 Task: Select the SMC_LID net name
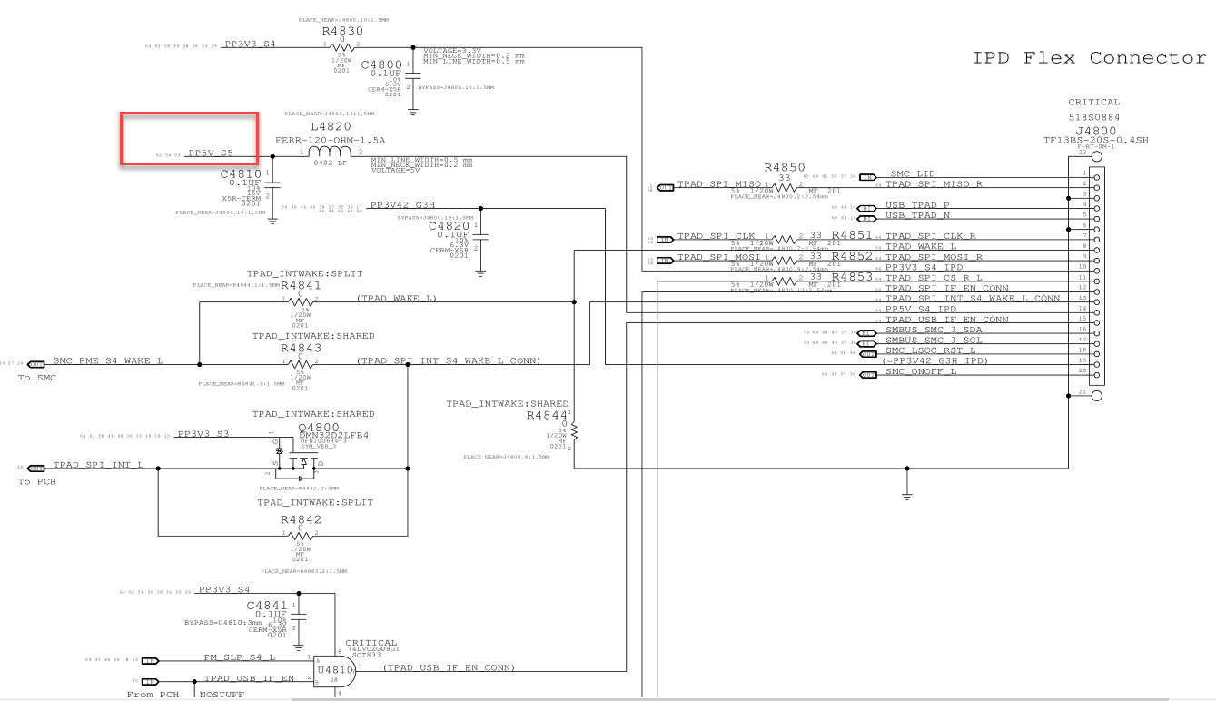tap(912, 174)
